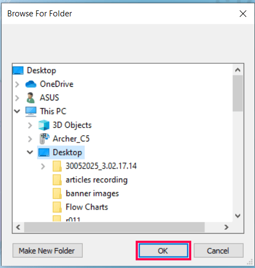
Task: Collapse the This PC node
Action: (17, 111)
